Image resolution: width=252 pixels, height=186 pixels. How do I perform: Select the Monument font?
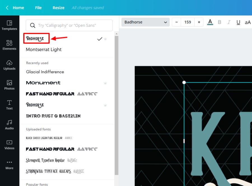pos(43,83)
